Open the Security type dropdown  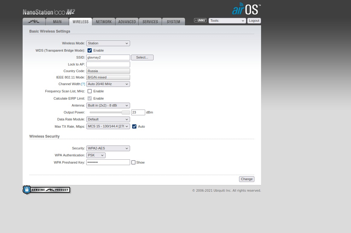[x=108, y=148]
